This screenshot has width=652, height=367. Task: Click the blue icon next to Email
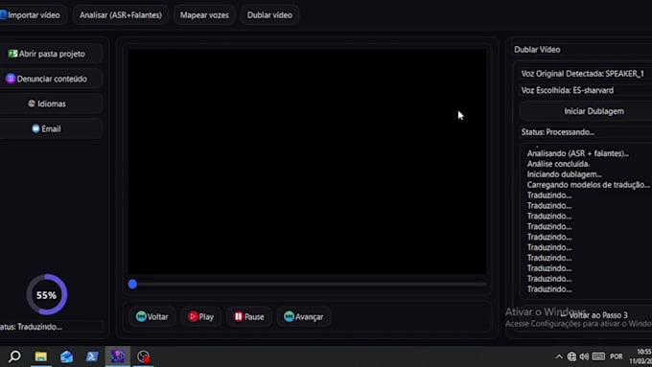tap(35, 128)
